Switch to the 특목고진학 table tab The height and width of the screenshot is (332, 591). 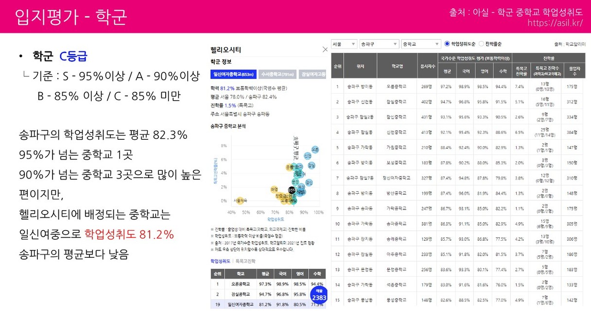pyautogui.click(x=244, y=261)
